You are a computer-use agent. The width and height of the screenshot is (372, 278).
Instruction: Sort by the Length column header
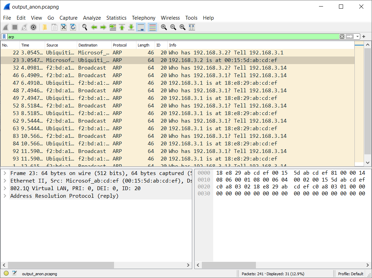click(x=145, y=45)
